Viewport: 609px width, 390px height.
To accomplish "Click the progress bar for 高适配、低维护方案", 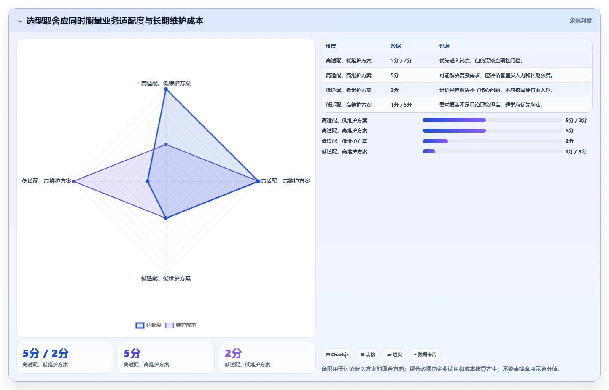I will coord(492,120).
